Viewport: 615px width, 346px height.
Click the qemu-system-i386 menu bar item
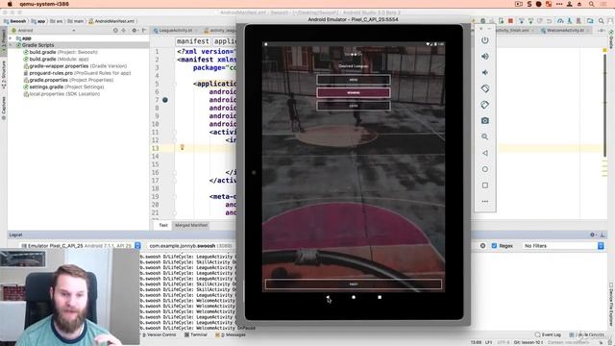pyautogui.click(x=44, y=4)
